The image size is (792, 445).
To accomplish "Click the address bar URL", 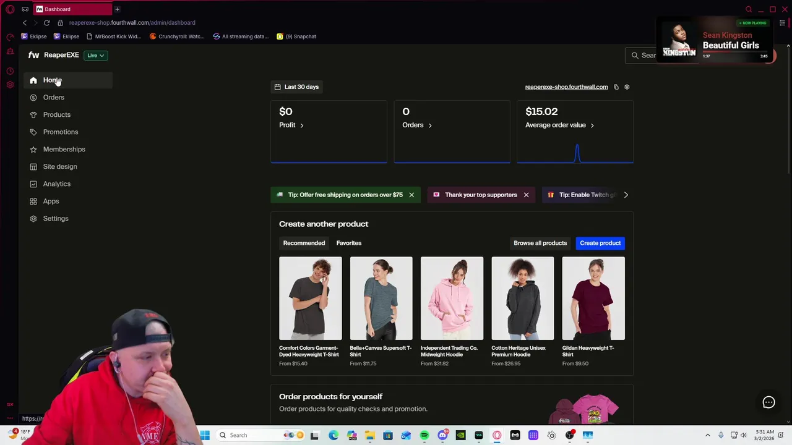I will click(x=132, y=23).
